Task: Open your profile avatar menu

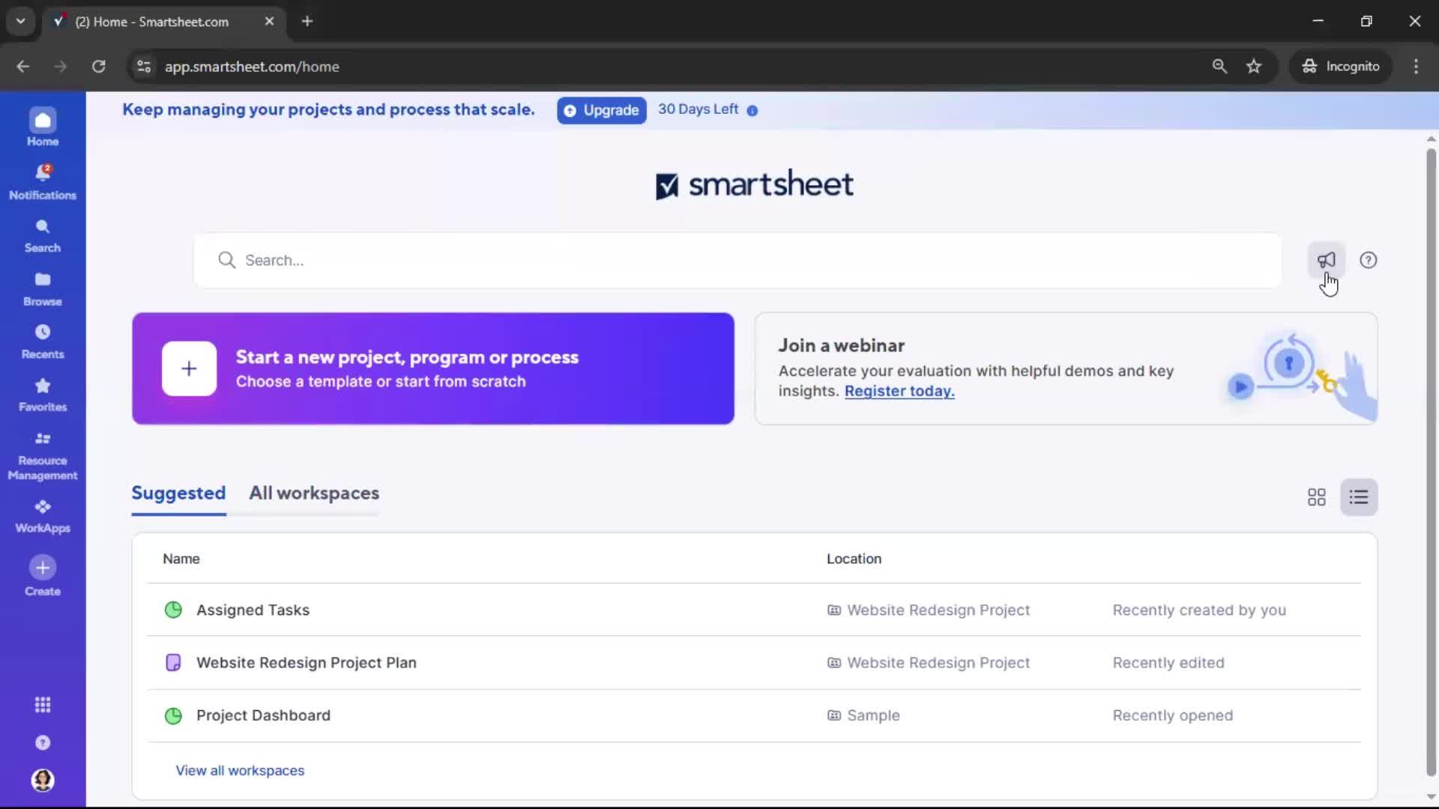Action: (x=43, y=781)
